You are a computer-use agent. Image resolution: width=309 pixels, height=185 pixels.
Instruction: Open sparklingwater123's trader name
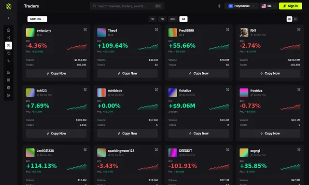tap(121, 151)
